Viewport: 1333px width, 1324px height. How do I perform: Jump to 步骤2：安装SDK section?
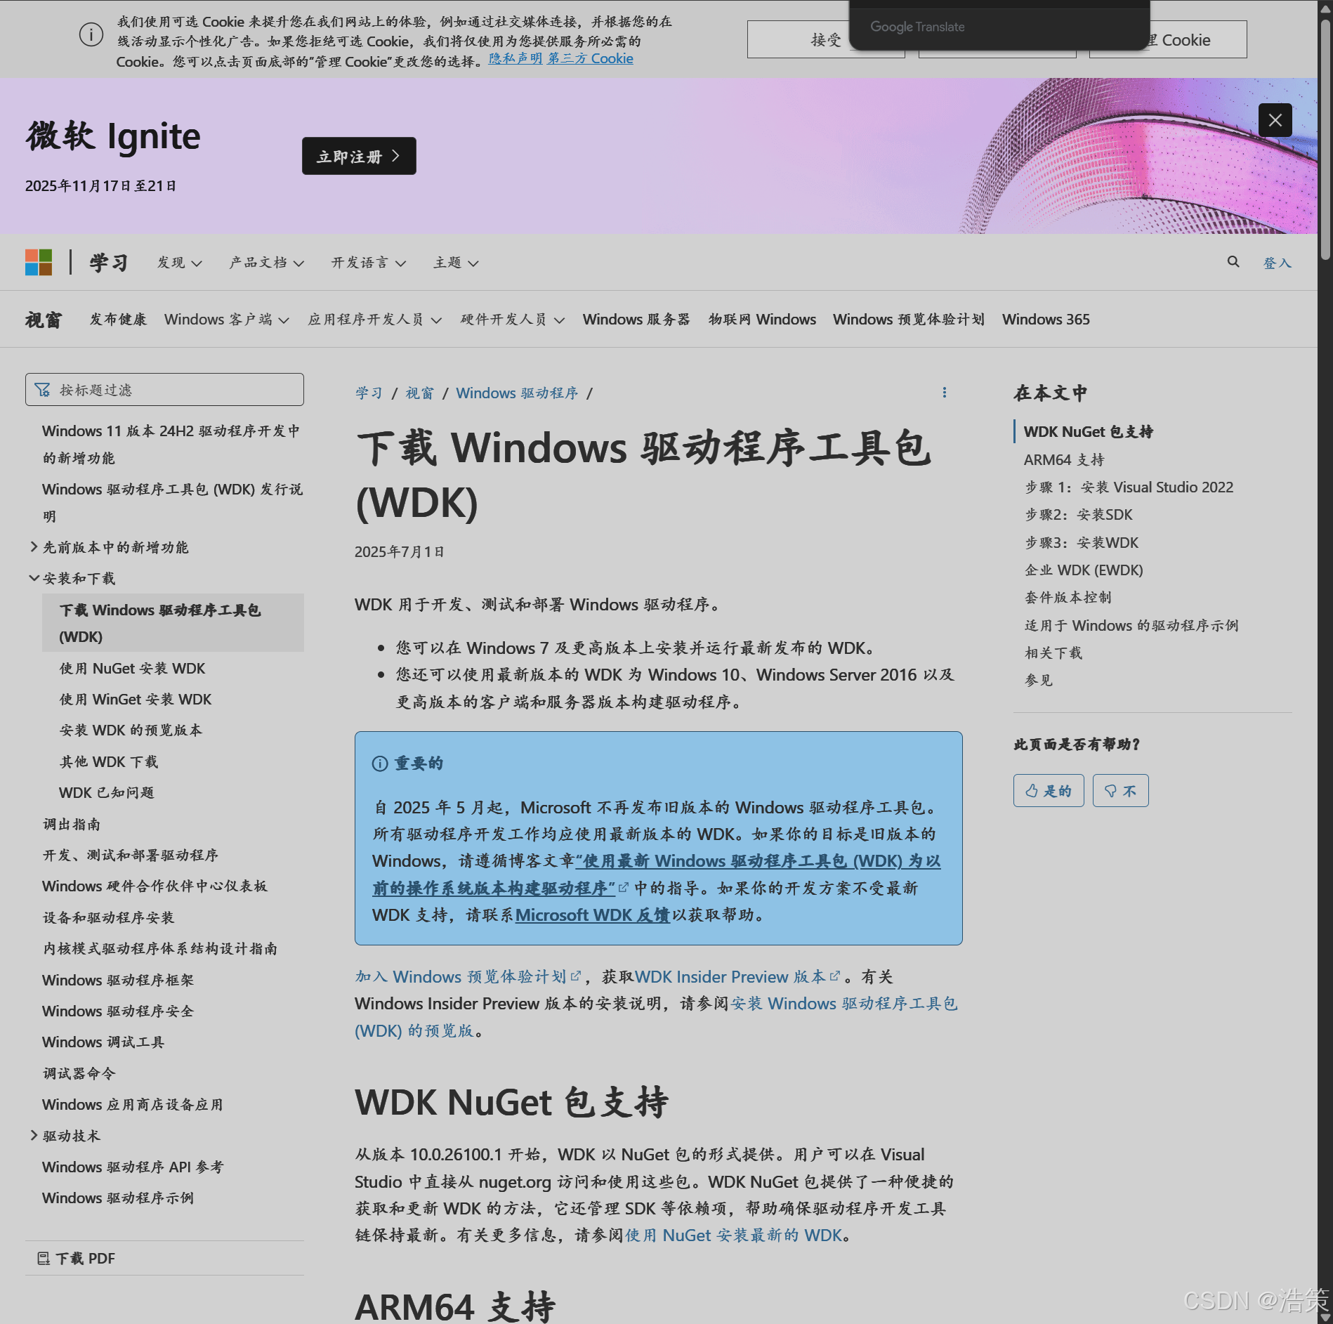tap(1078, 515)
